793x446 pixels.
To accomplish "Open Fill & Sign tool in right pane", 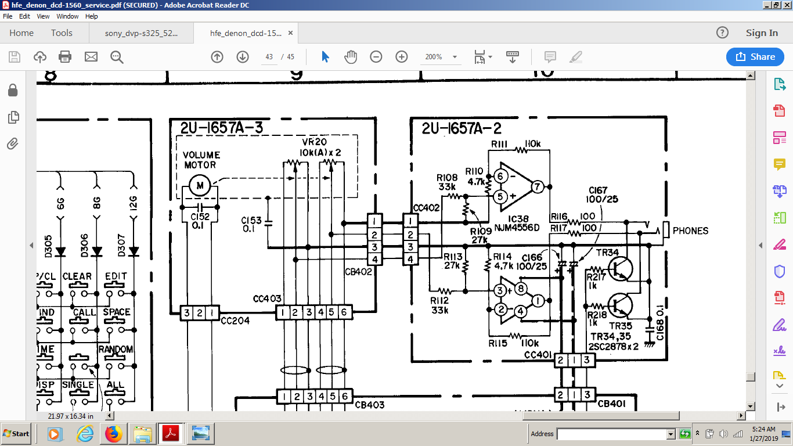I will (780, 325).
